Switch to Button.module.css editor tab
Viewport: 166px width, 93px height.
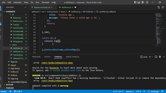(42, 7)
